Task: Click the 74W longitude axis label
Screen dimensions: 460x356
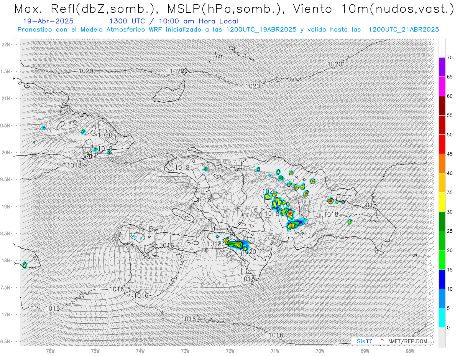Action: pos(140,351)
